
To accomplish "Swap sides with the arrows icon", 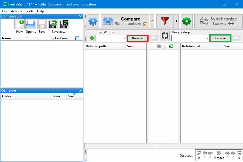I will coord(165,36).
